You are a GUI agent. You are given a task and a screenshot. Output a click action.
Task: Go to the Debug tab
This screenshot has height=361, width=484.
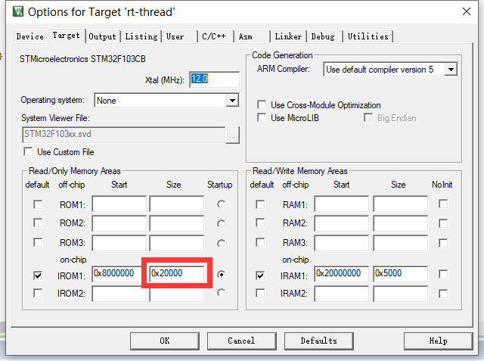point(323,36)
